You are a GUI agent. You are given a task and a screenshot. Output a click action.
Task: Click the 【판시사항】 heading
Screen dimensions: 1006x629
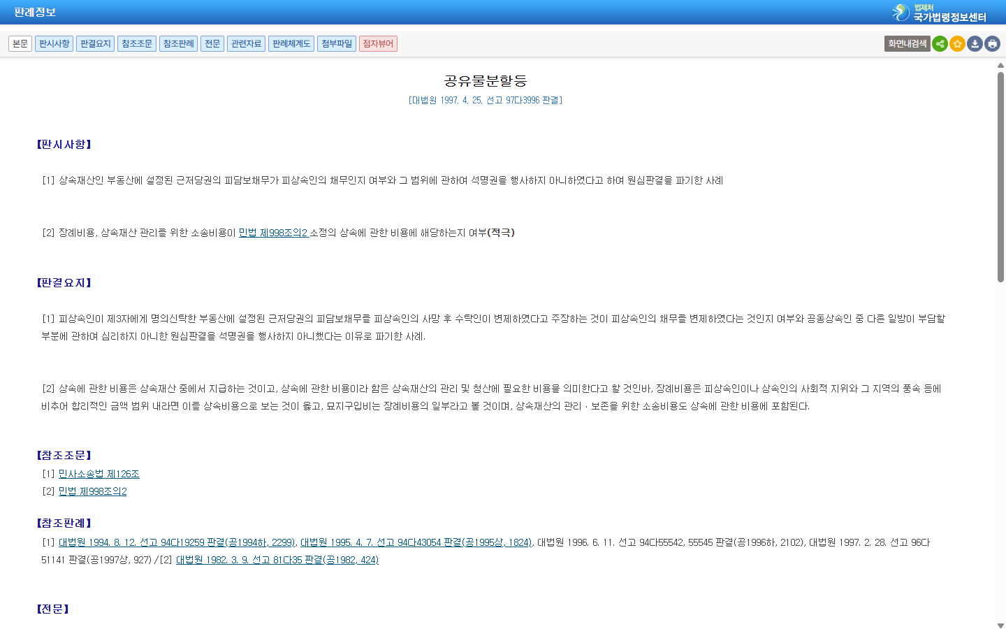click(x=64, y=145)
